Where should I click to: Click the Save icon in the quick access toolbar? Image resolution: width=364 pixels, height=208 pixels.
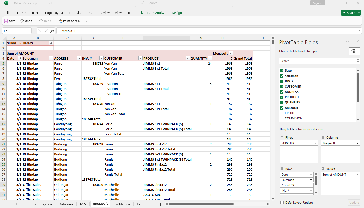point(6,21)
